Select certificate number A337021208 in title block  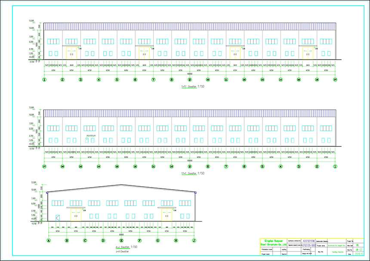click(x=311, y=241)
